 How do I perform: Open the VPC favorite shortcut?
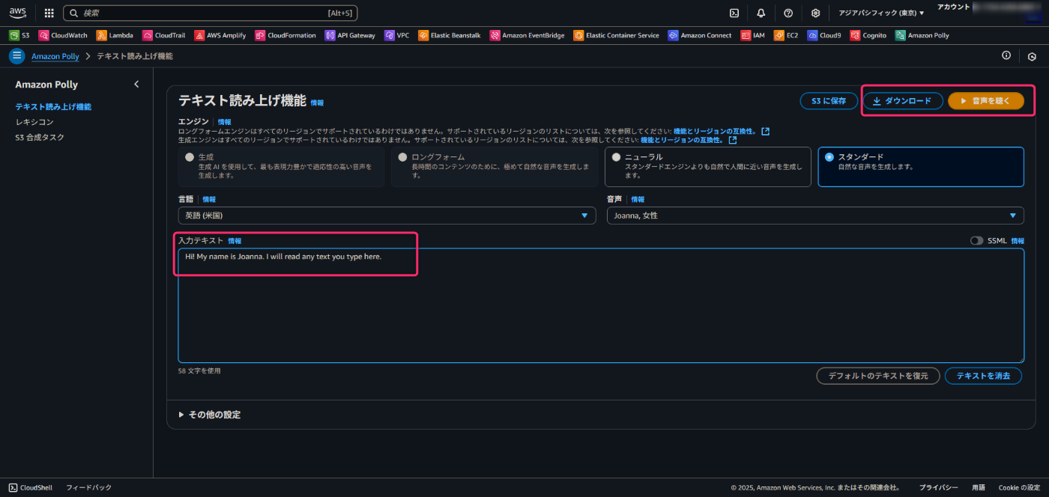click(x=397, y=35)
